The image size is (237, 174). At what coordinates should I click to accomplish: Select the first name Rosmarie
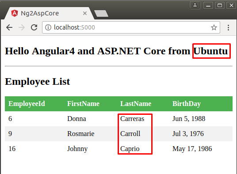[x=81, y=134]
